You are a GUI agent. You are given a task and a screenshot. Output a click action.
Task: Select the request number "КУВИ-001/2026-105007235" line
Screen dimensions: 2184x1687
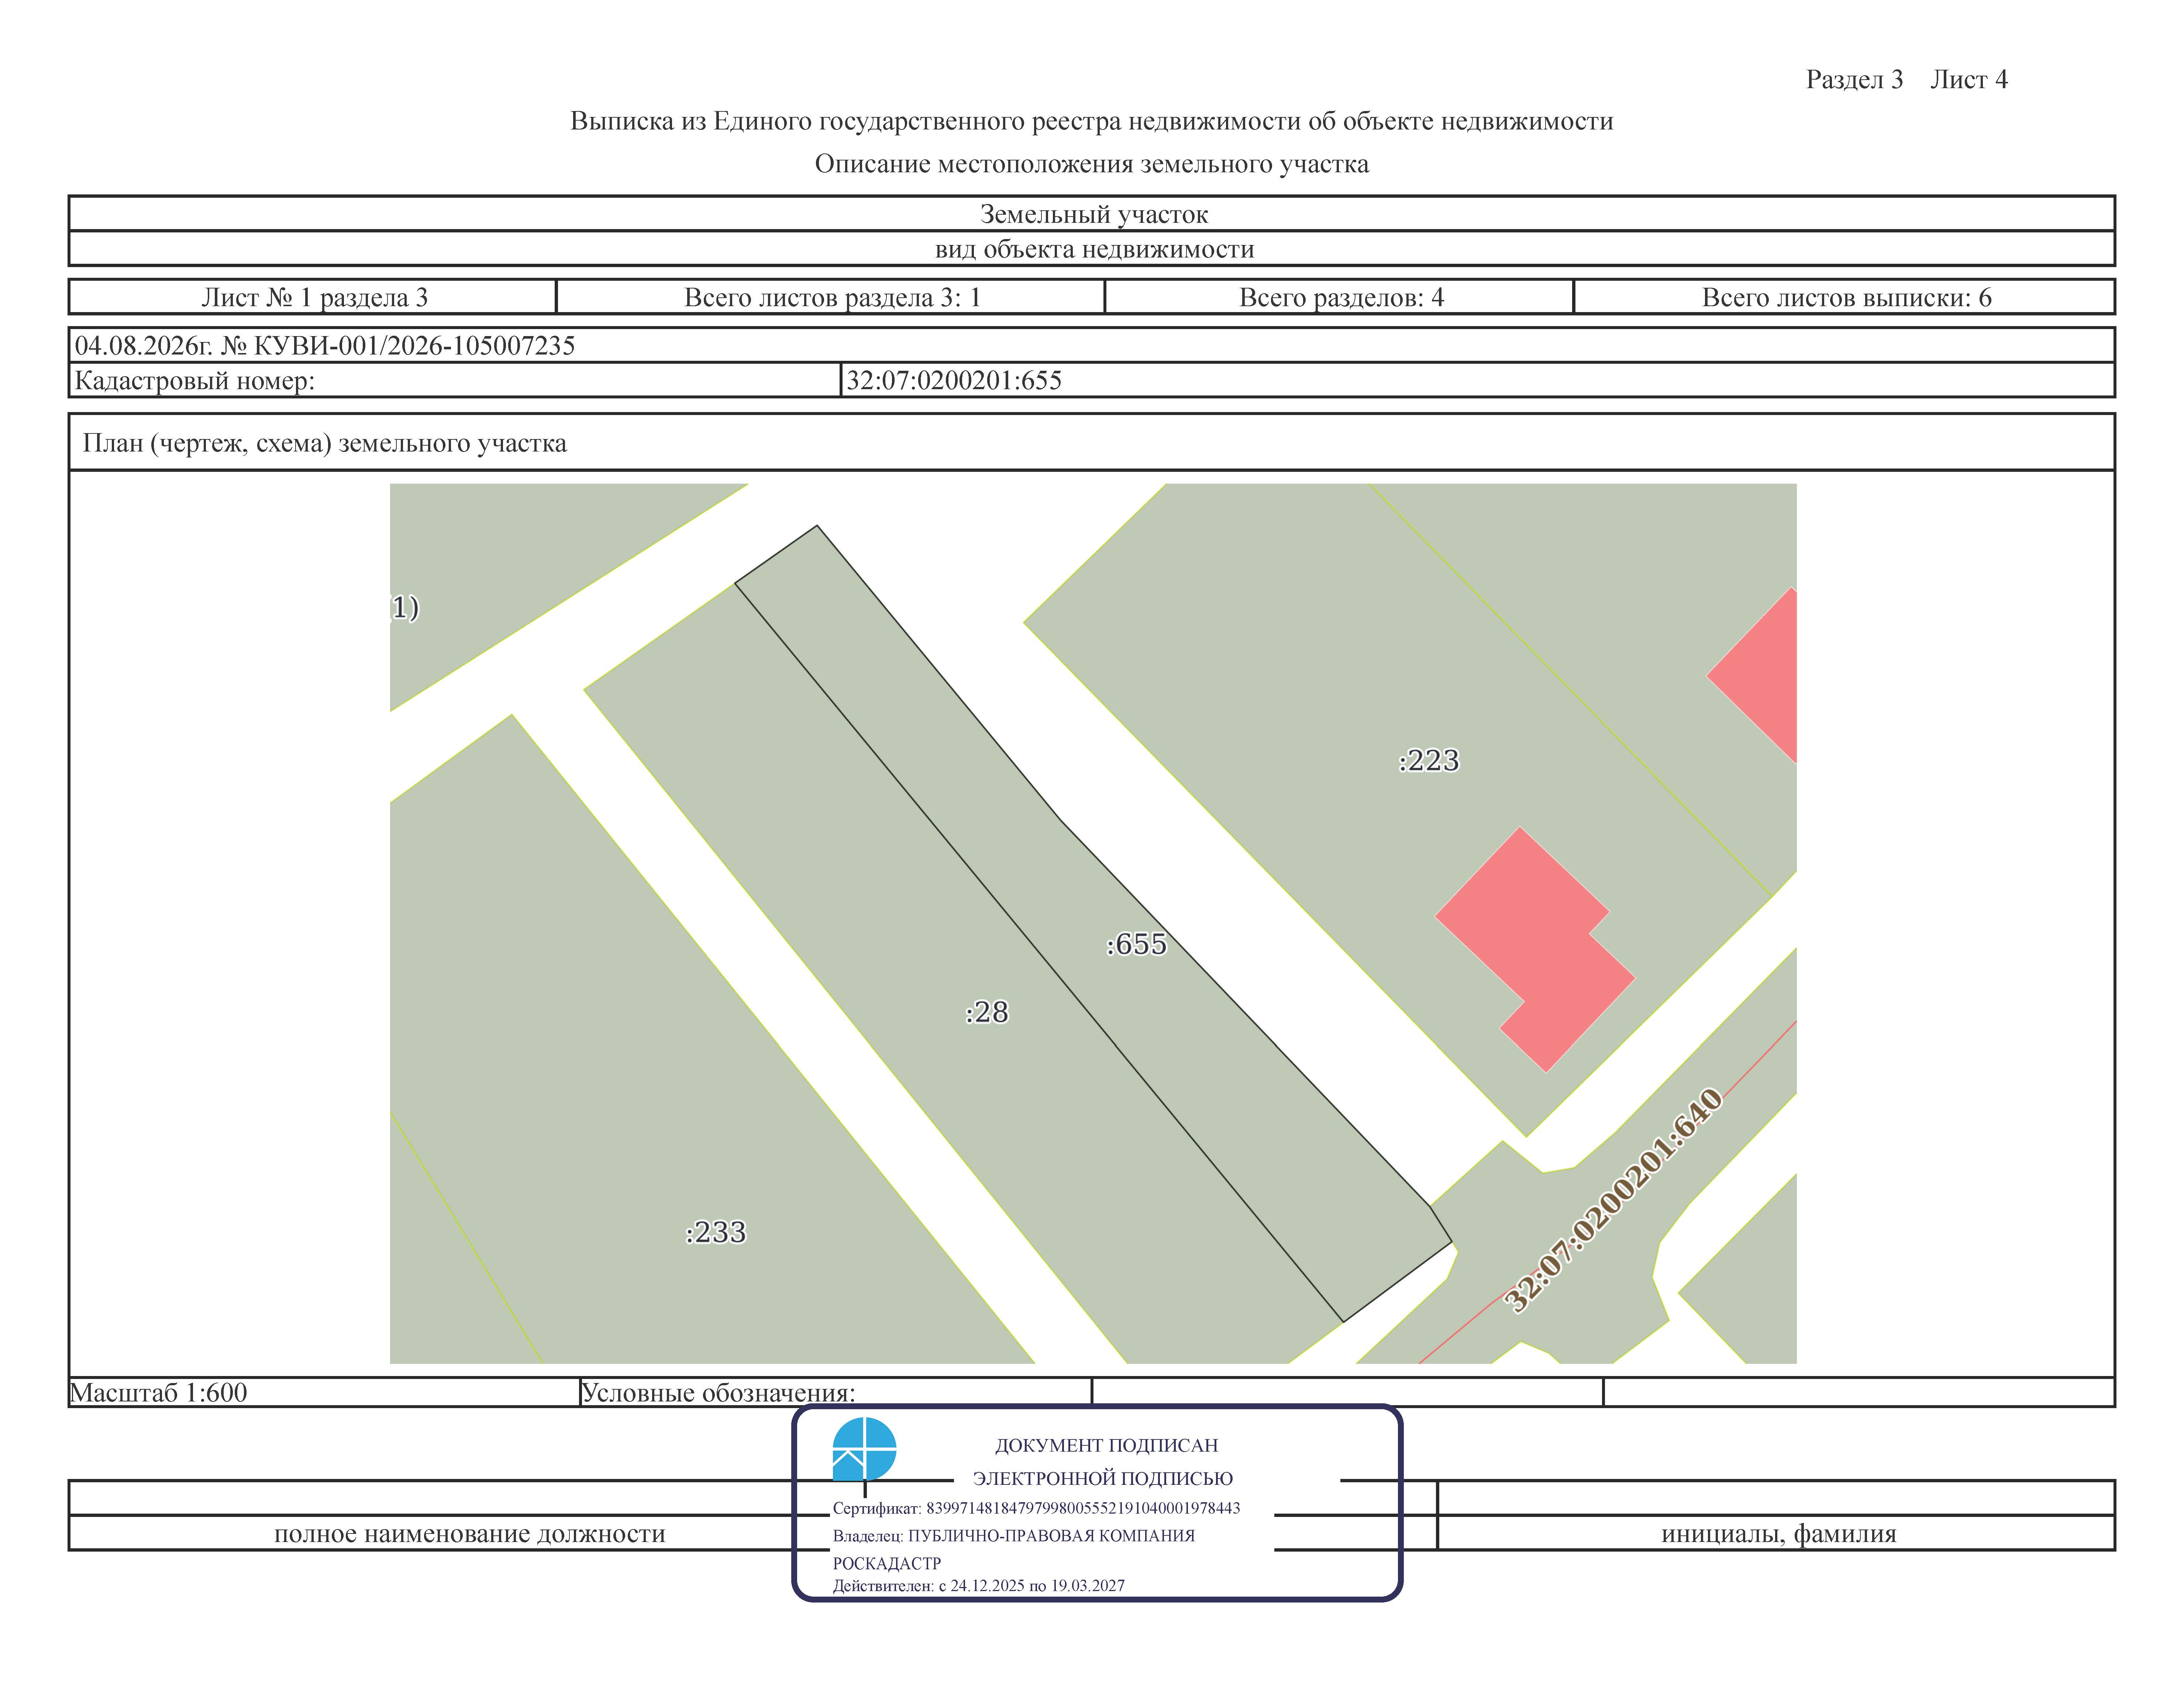click(325, 346)
